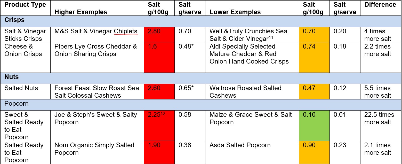Click the Product Type column header
This screenshot has height=164, width=402.
click(x=25, y=8)
